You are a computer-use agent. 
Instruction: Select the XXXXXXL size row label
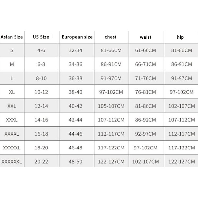12,162
